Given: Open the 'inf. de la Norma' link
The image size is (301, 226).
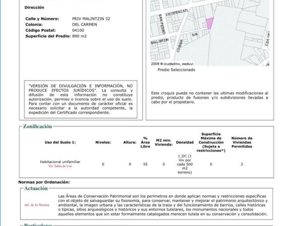Looking at the screenshot, I should click(x=37, y=205).
